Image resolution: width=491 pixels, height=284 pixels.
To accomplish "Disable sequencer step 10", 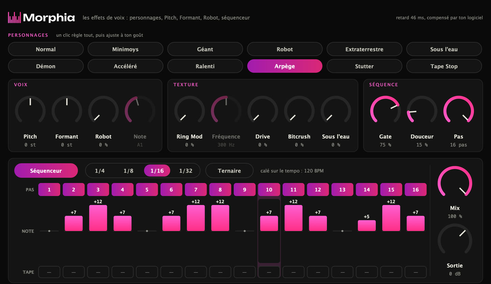I will pos(269,190).
